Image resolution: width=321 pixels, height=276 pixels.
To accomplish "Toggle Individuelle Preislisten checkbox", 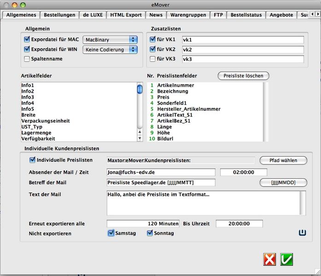I will pos(32,160).
